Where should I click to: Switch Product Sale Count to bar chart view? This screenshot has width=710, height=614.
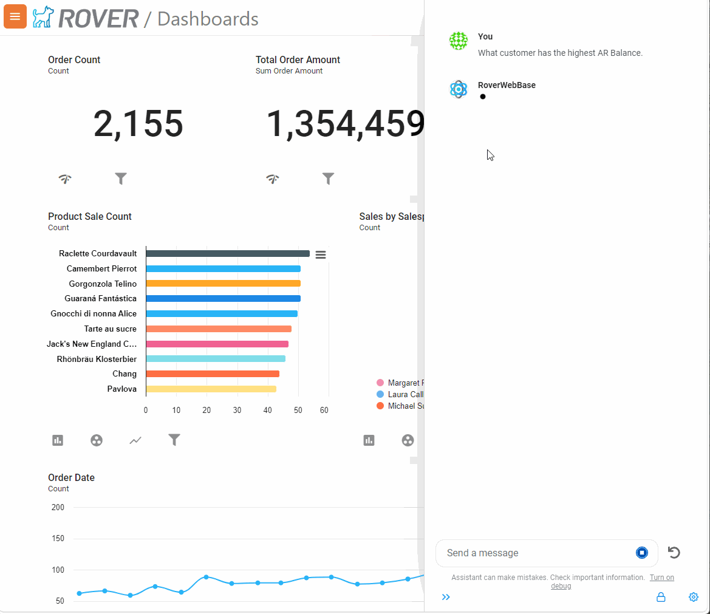click(x=57, y=440)
